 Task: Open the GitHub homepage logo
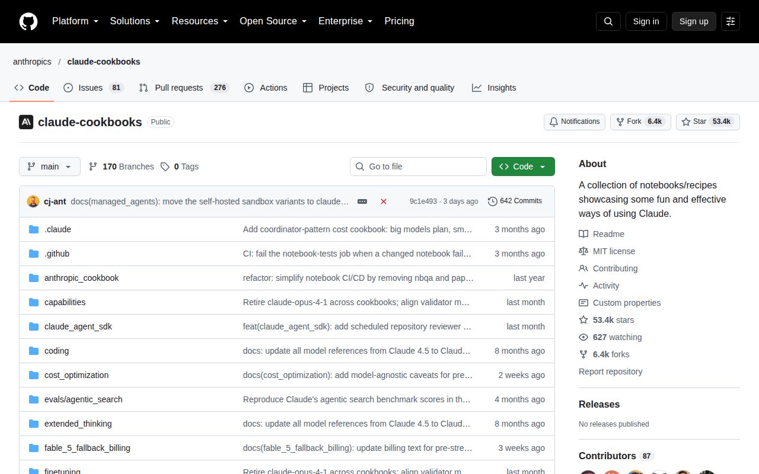(28, 21)
